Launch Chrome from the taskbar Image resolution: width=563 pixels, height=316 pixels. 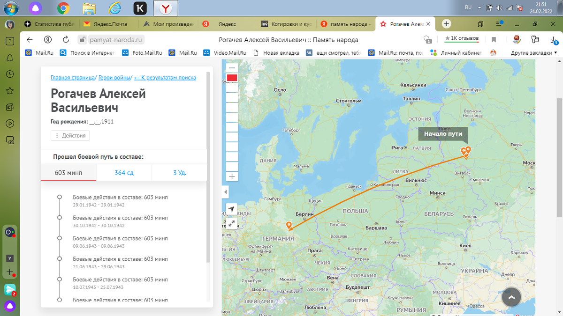(63, 8)
